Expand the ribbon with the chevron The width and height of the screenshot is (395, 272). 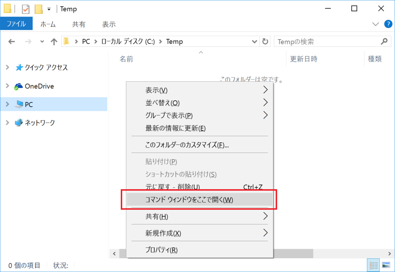(375, 24)
